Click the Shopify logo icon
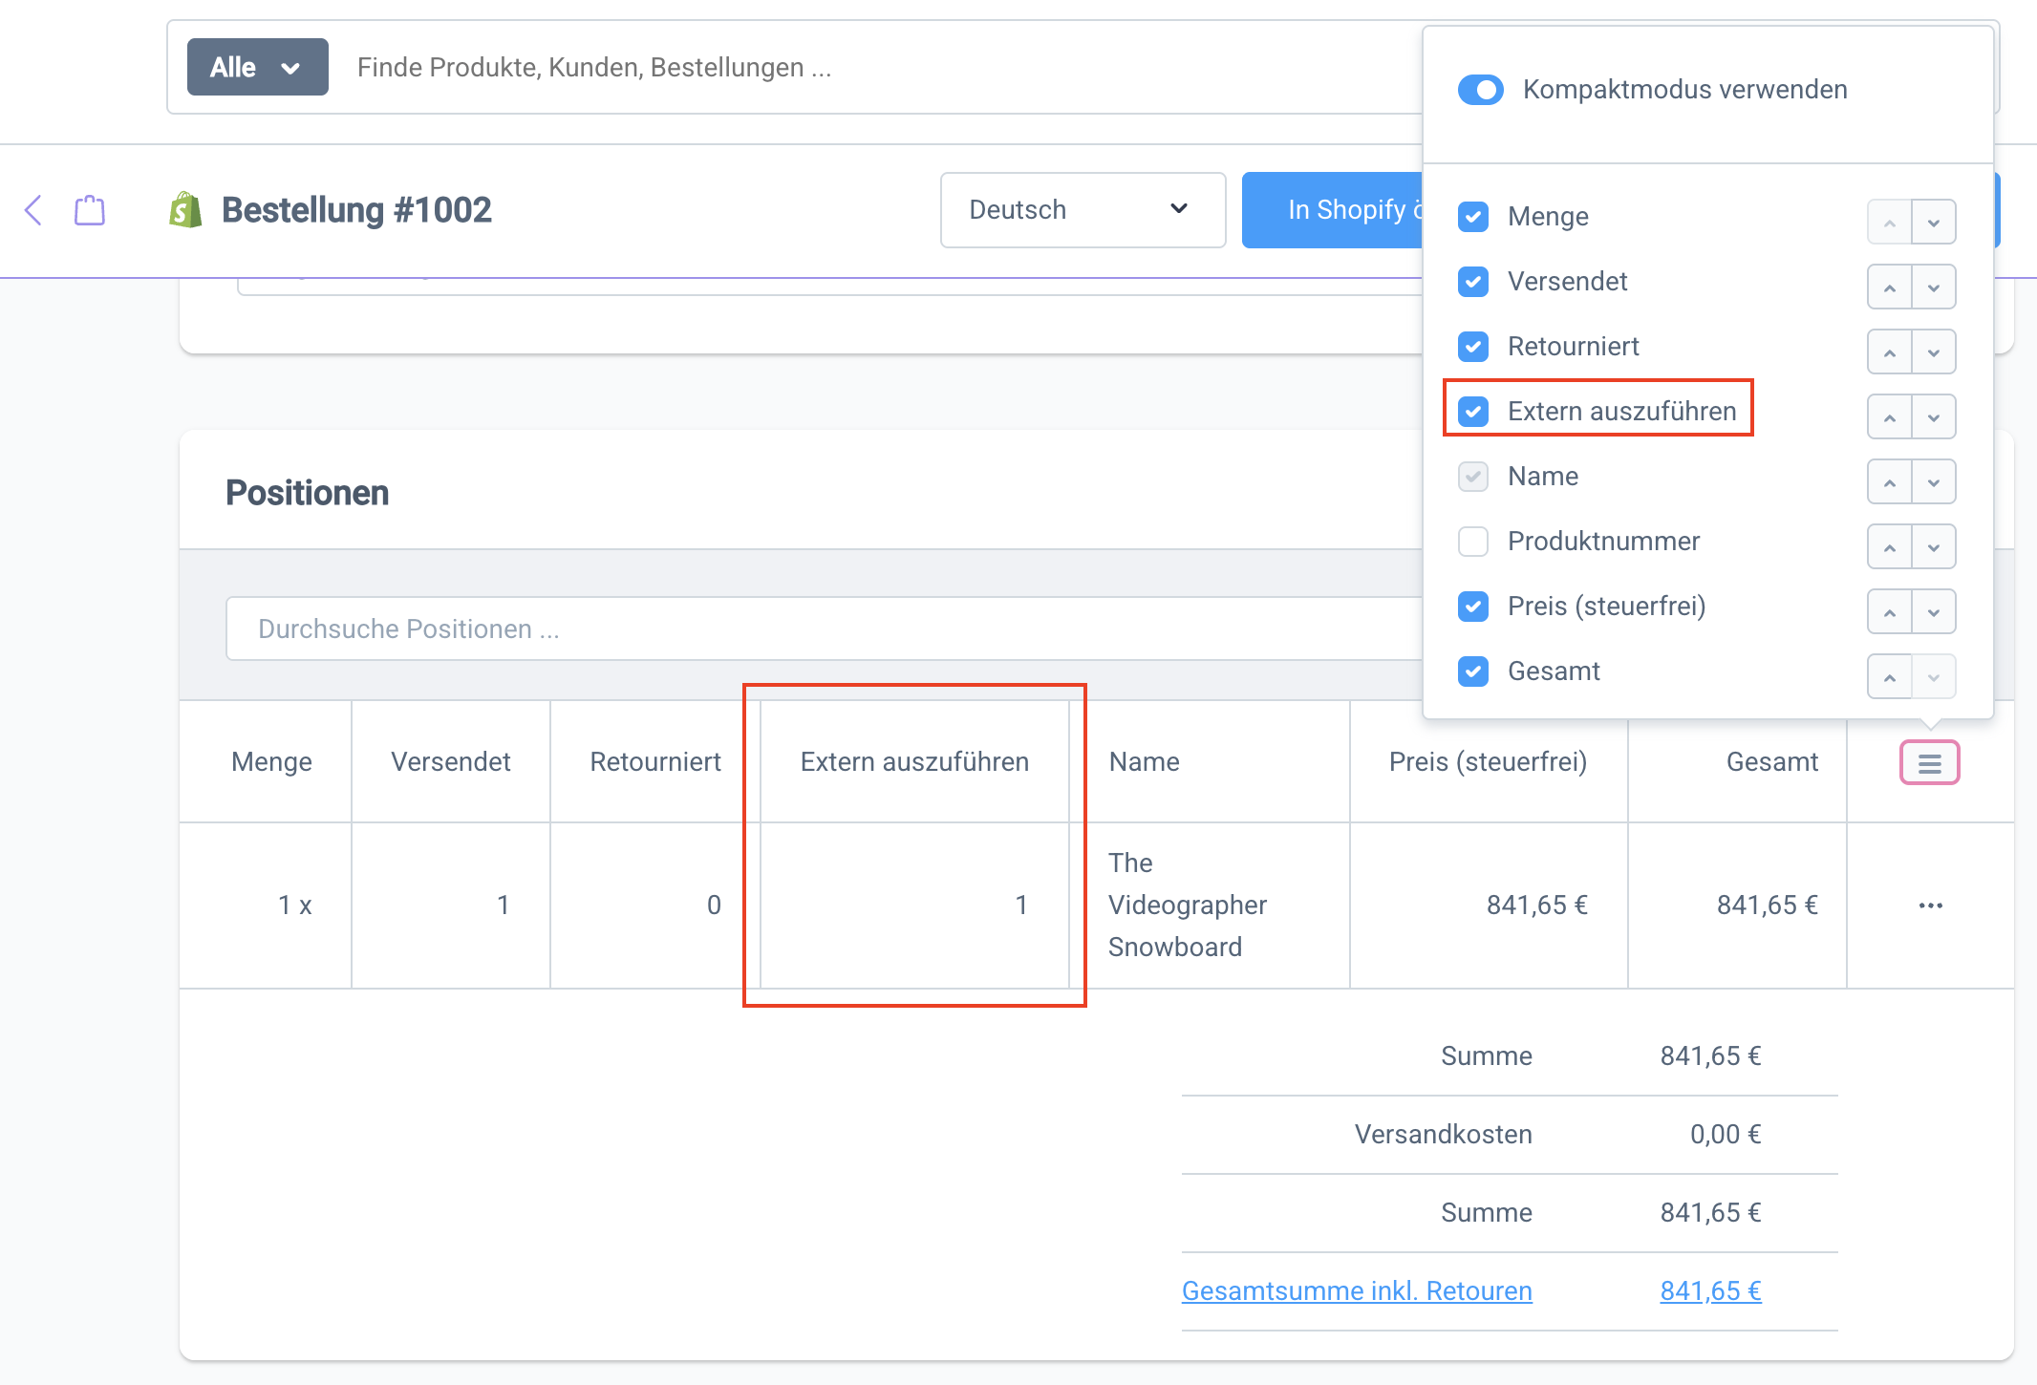2037x1385 pixels. (185, 210)
